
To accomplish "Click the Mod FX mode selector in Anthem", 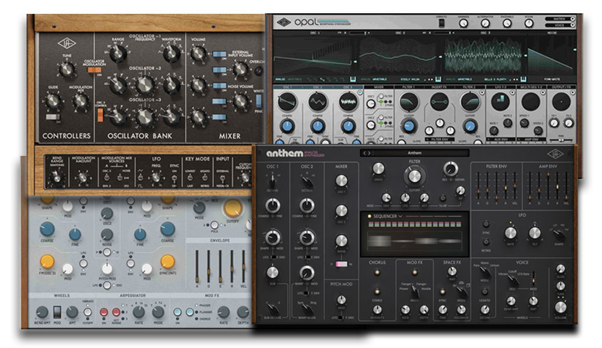I will pos(415,291).
